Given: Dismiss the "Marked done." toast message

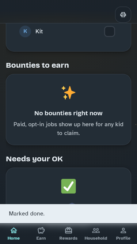Looking at the screenshot, I should coord(69,214).
